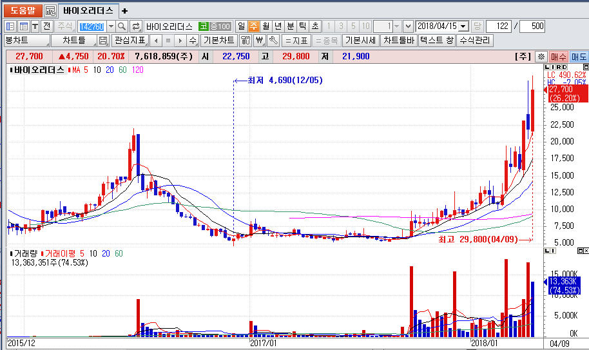The height and width of the screenshot is (350, 589).
Task: Select the 분 (minute) period toggle
Action: point(290,26)
